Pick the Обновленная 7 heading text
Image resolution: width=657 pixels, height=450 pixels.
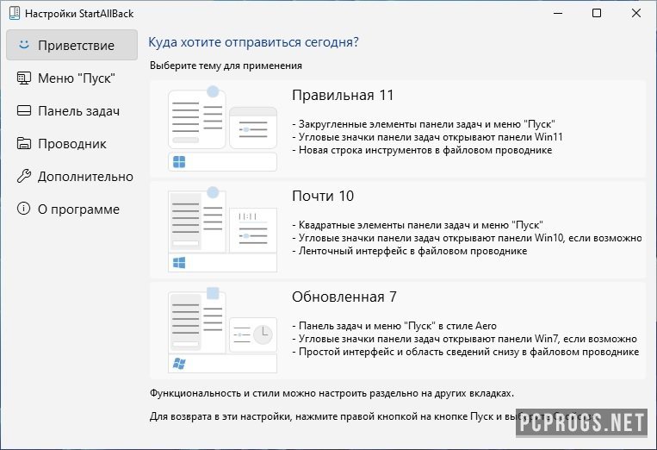344,297
